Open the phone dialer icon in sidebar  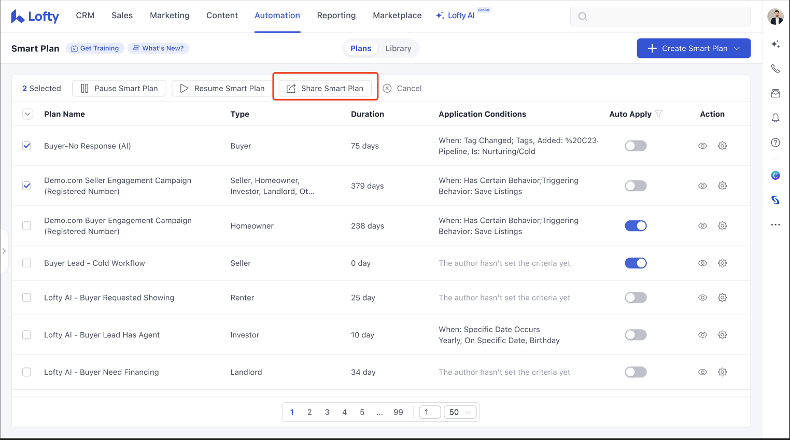pos(775,68)
